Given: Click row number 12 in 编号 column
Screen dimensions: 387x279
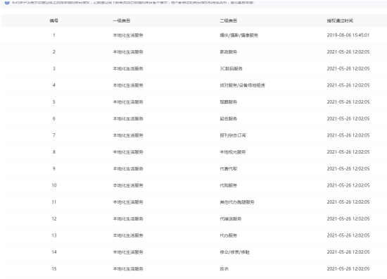Looking at the screenshot, I should [53, 218].
